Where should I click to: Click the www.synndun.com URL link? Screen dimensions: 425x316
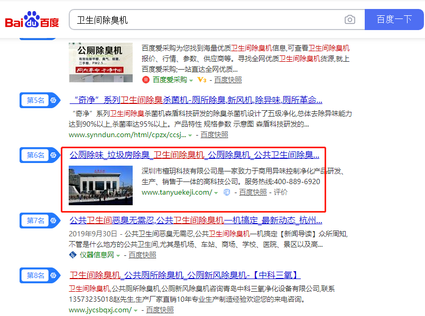(127, 135)
